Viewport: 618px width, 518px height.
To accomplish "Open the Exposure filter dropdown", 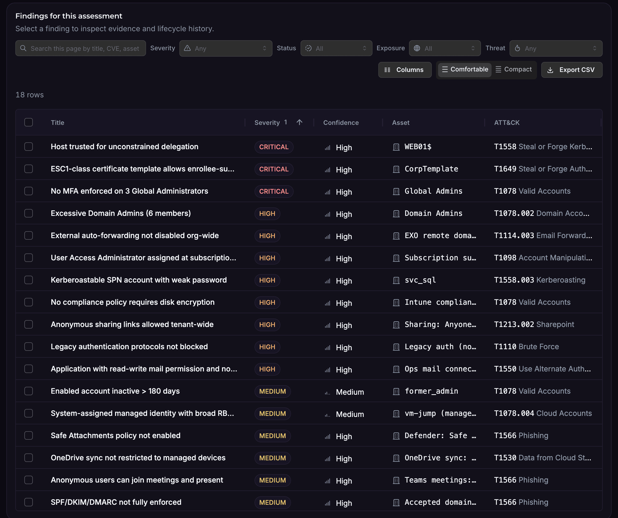I will [445, 48].
